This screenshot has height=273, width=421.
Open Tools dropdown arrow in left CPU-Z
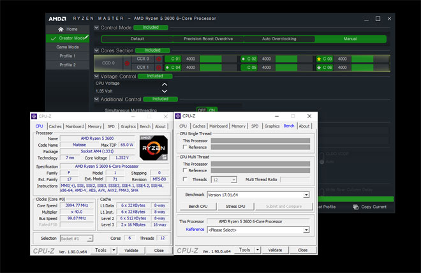114,250
